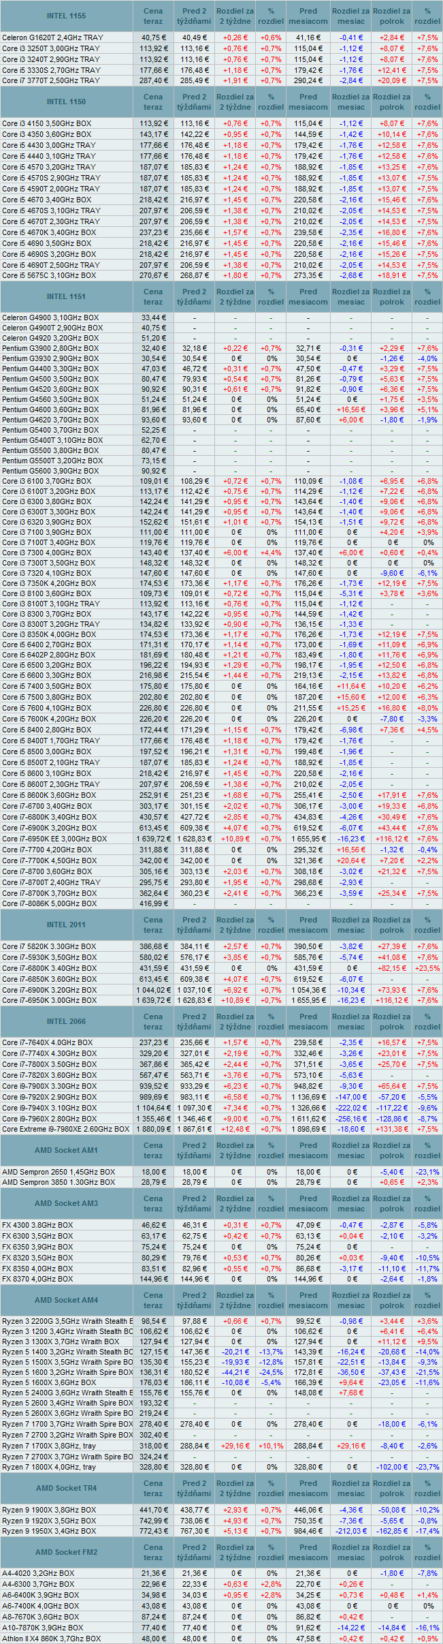
Task: Click the INTEL 2011 section header
Action: coord(66,925)
